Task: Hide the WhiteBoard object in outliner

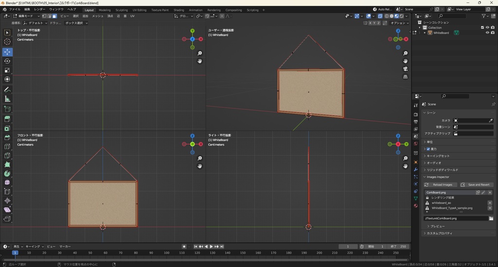Action: (487, 33)
